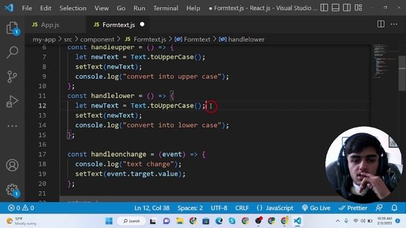Click the minimap code overview
This screenshot has width=406, height=228.
pos(384,61)
